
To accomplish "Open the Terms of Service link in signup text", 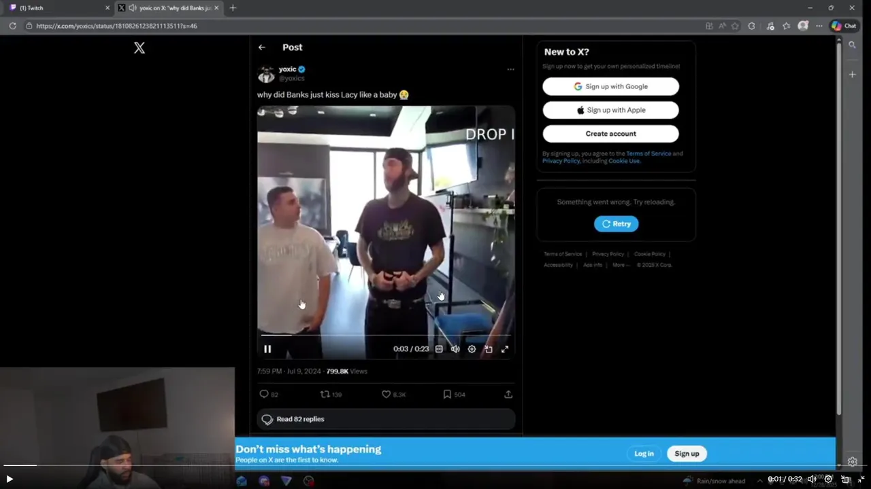I will (x=648, y=153).
